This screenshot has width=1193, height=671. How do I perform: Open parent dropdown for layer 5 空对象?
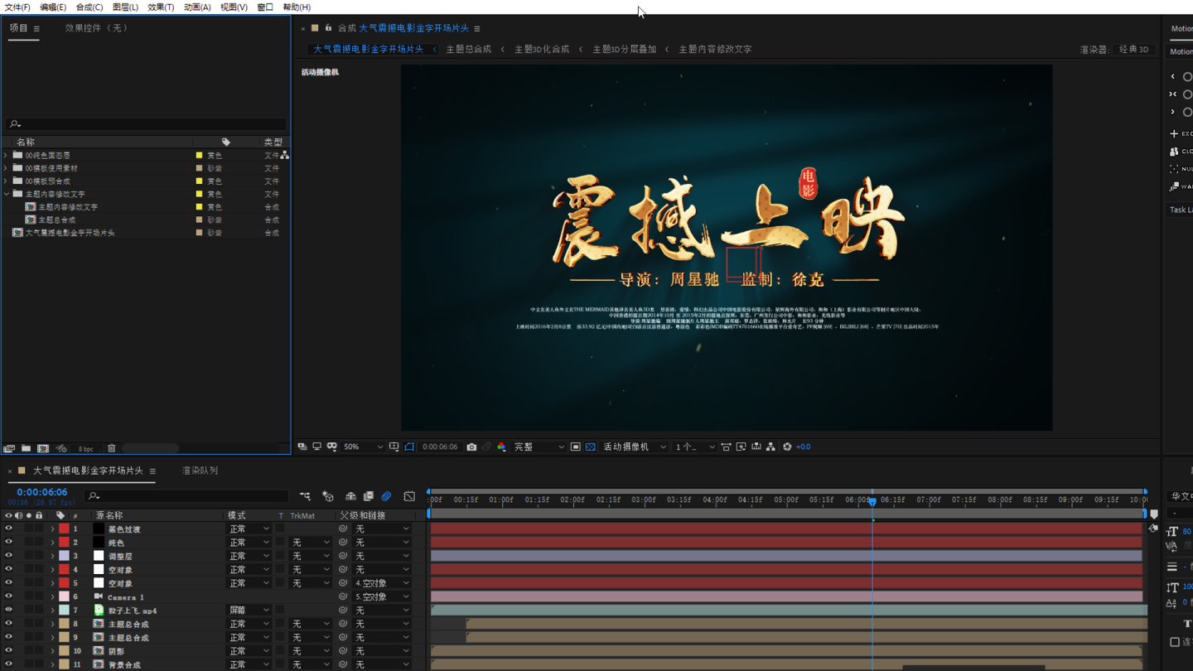[382, 583]
